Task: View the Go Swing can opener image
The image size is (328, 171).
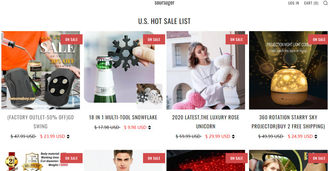Action: pos(41,70)
